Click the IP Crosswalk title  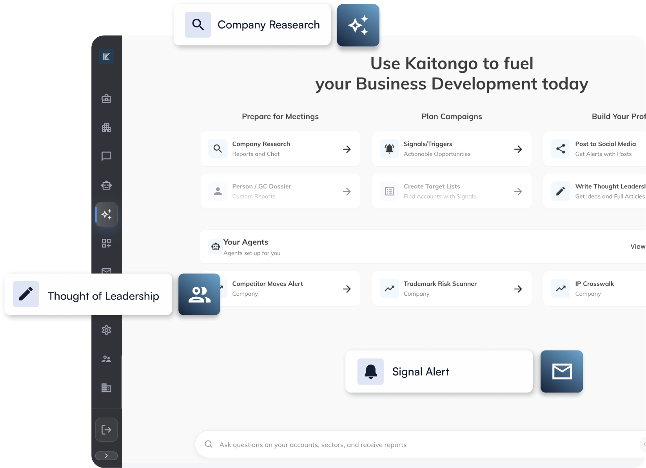(x=595, y=284)
